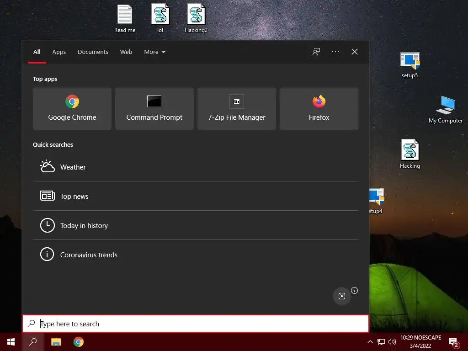Show hidden system tray icons
The width and height of the screenshot is (468, 351).
tap(370, 342)
